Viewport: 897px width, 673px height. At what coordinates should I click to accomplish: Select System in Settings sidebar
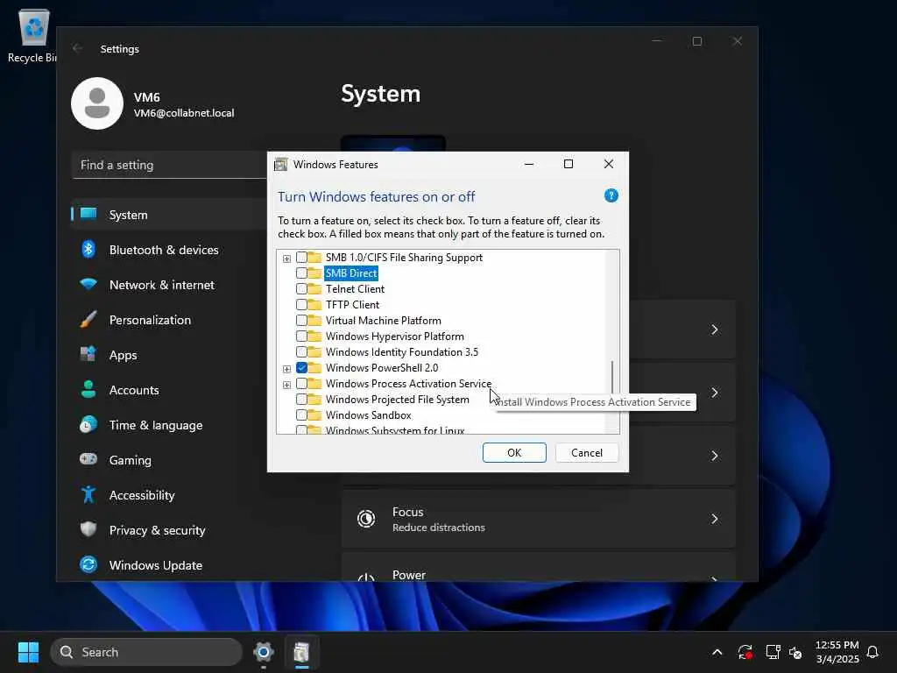168,215
